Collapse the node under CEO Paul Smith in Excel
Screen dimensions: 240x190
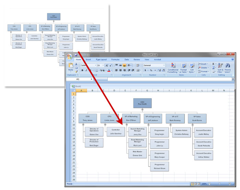[142, 109]
